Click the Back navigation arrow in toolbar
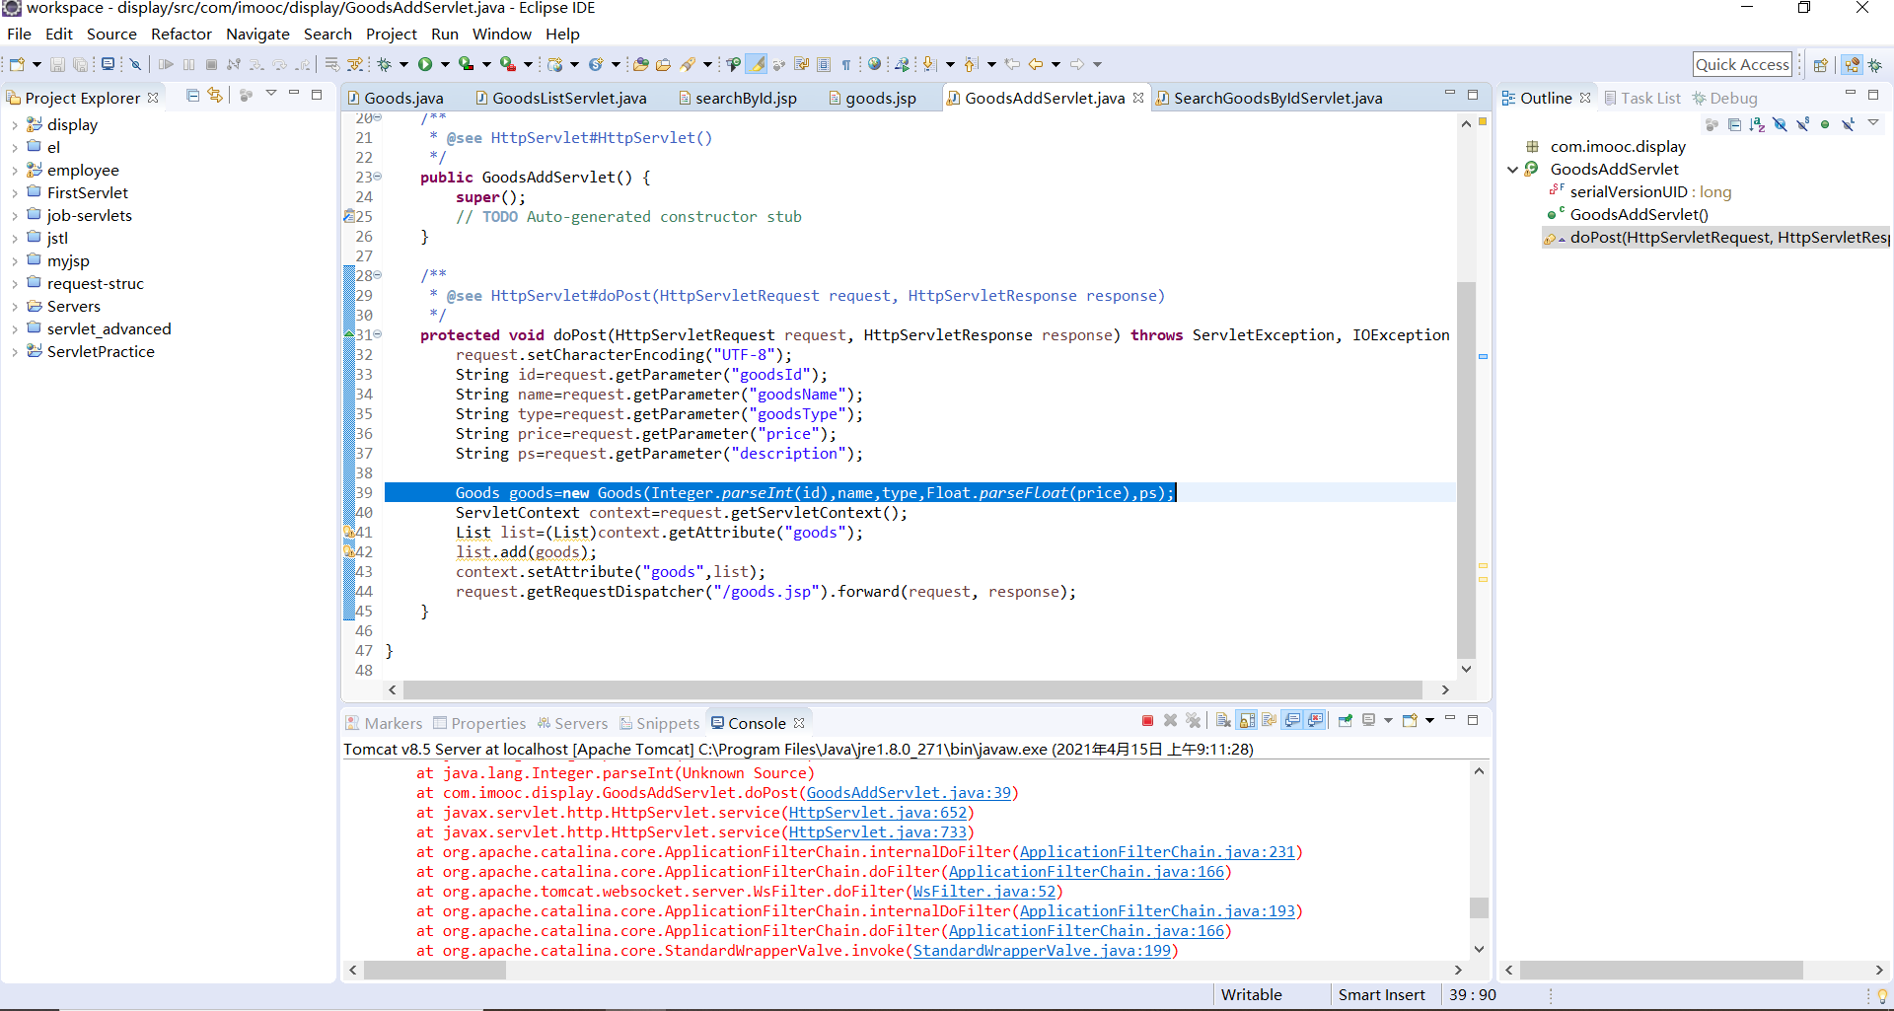This screenshot has height=1011, width=1894. coord(1036,64)
